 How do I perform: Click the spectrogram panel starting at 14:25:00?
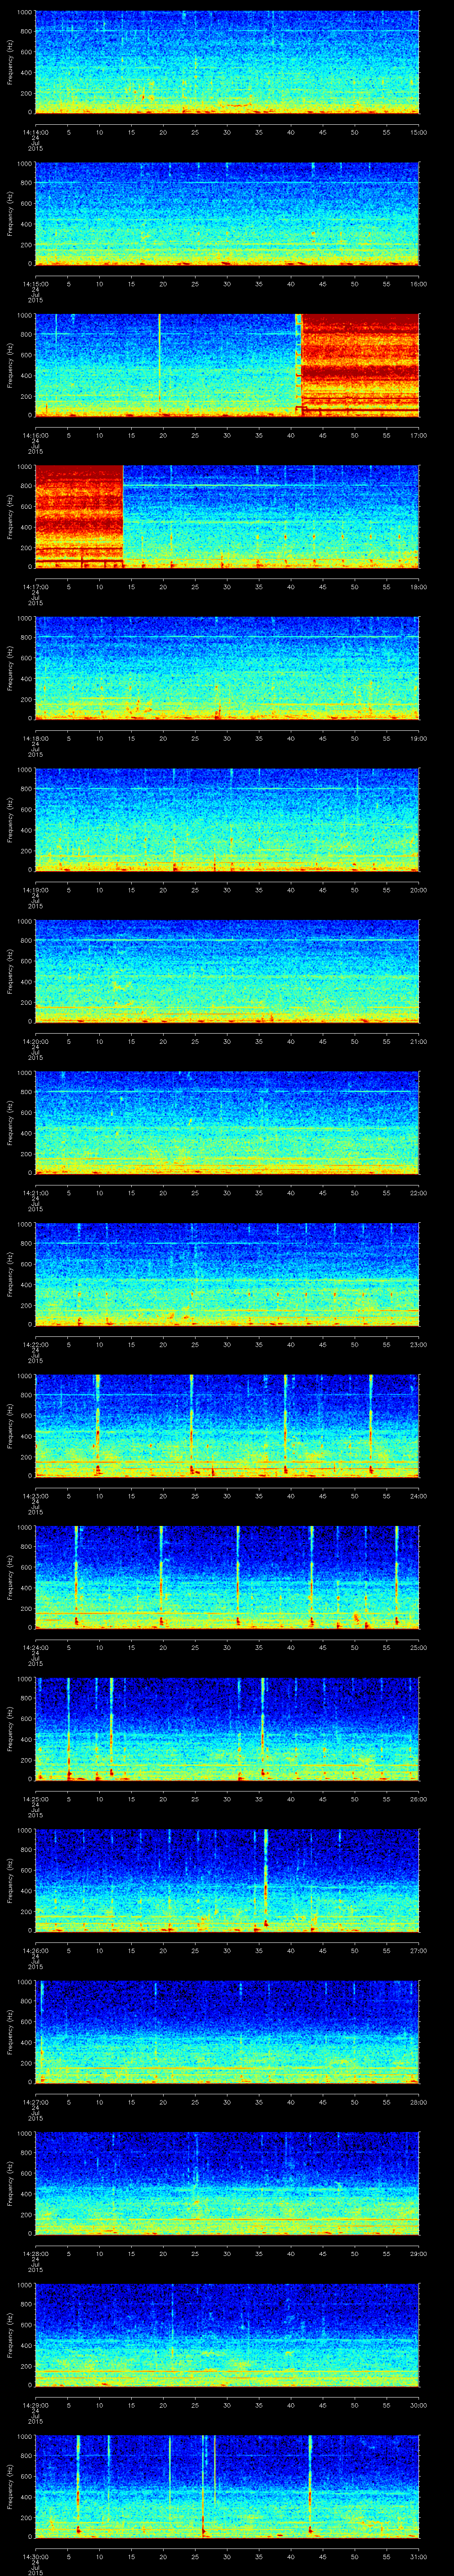point(227,1729)
